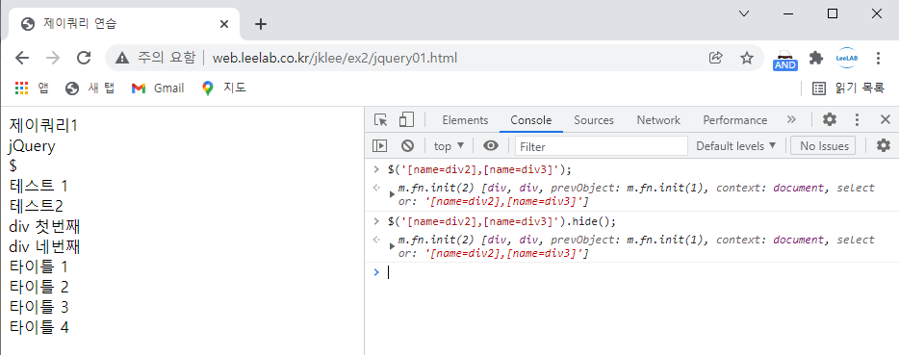
Task: Open the Extensions puzzle icon
Action: [816, 58]
